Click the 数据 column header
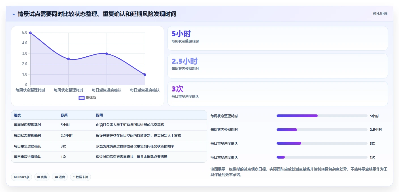 [x=64, y=115]
